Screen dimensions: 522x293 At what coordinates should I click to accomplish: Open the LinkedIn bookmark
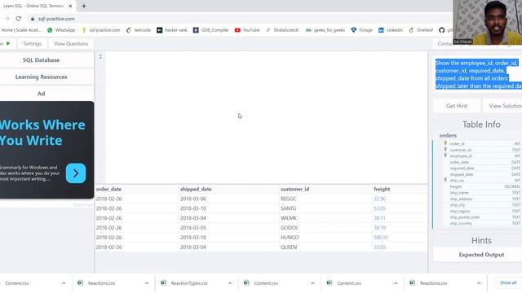pyautogui.click(x=391, y=30)
